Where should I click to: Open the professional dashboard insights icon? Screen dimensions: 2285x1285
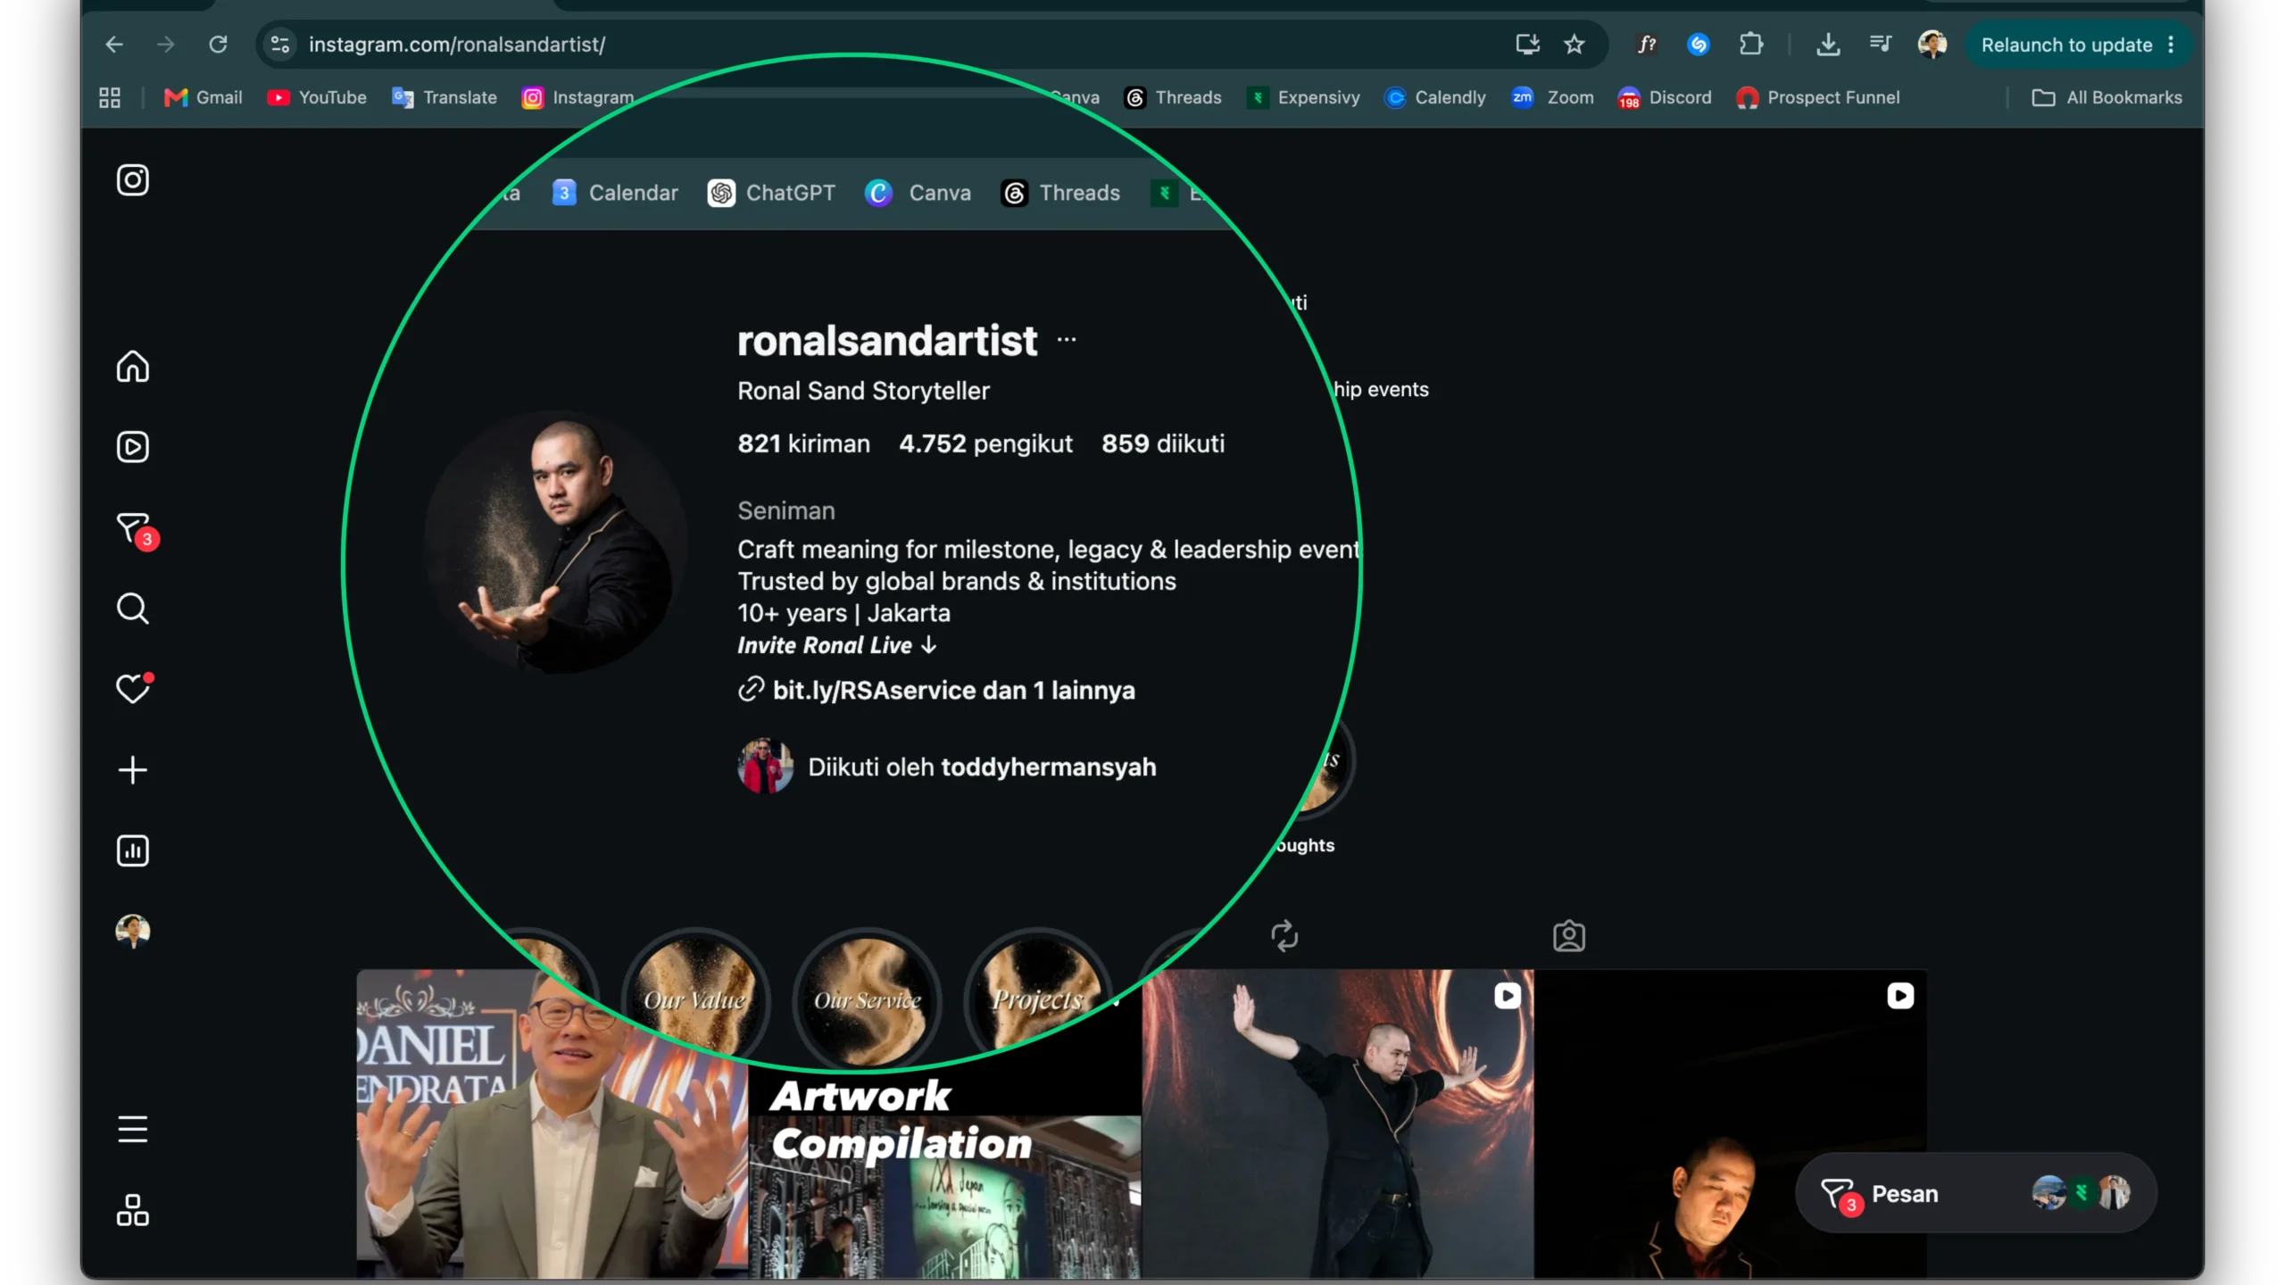(x=133, y=850)
